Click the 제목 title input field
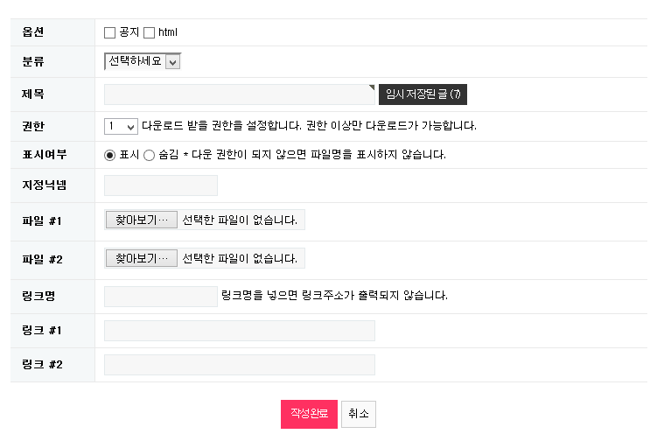The width and height of the screenshot is (650, 434). [238, 94]
